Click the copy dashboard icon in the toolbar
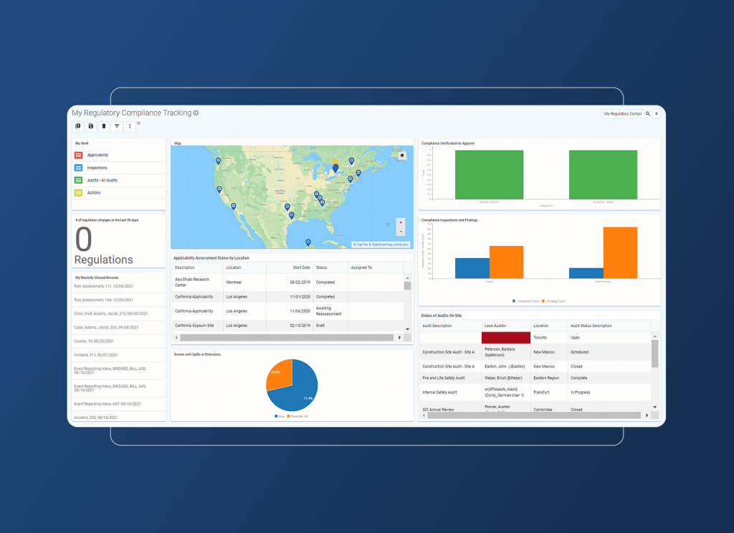This screenshot has width=734, height=533. tap(77, 126)
